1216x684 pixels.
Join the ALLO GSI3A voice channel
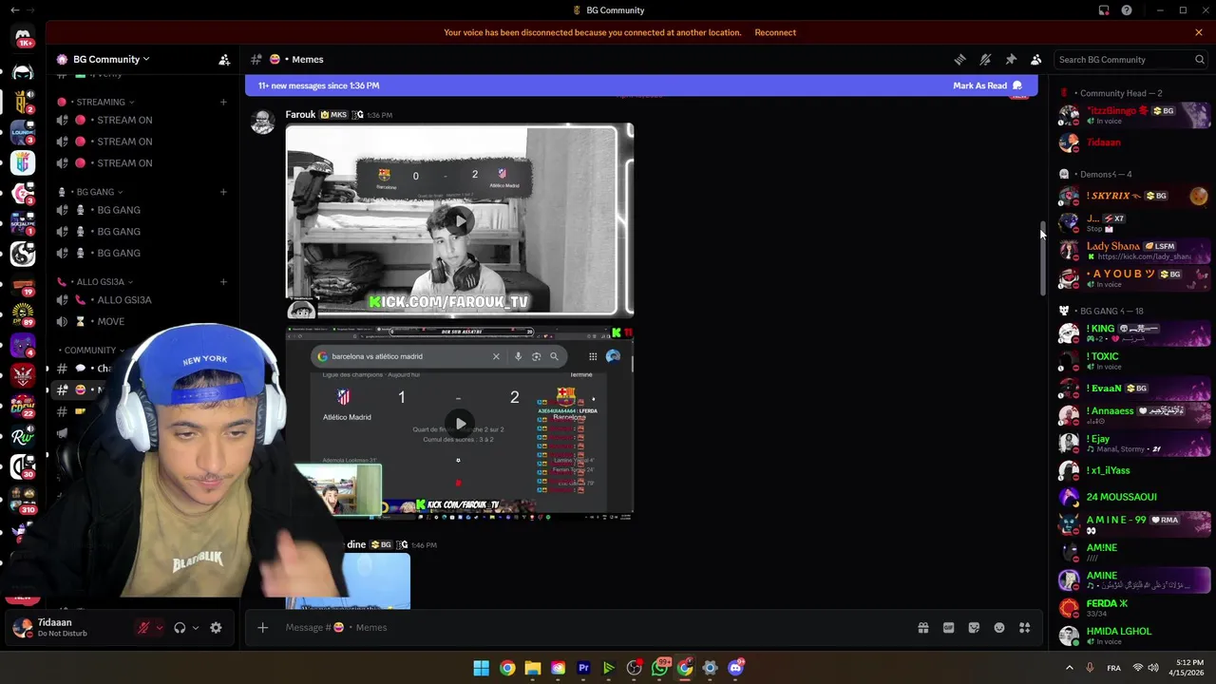pyautogui.click(x=142, y=300)
